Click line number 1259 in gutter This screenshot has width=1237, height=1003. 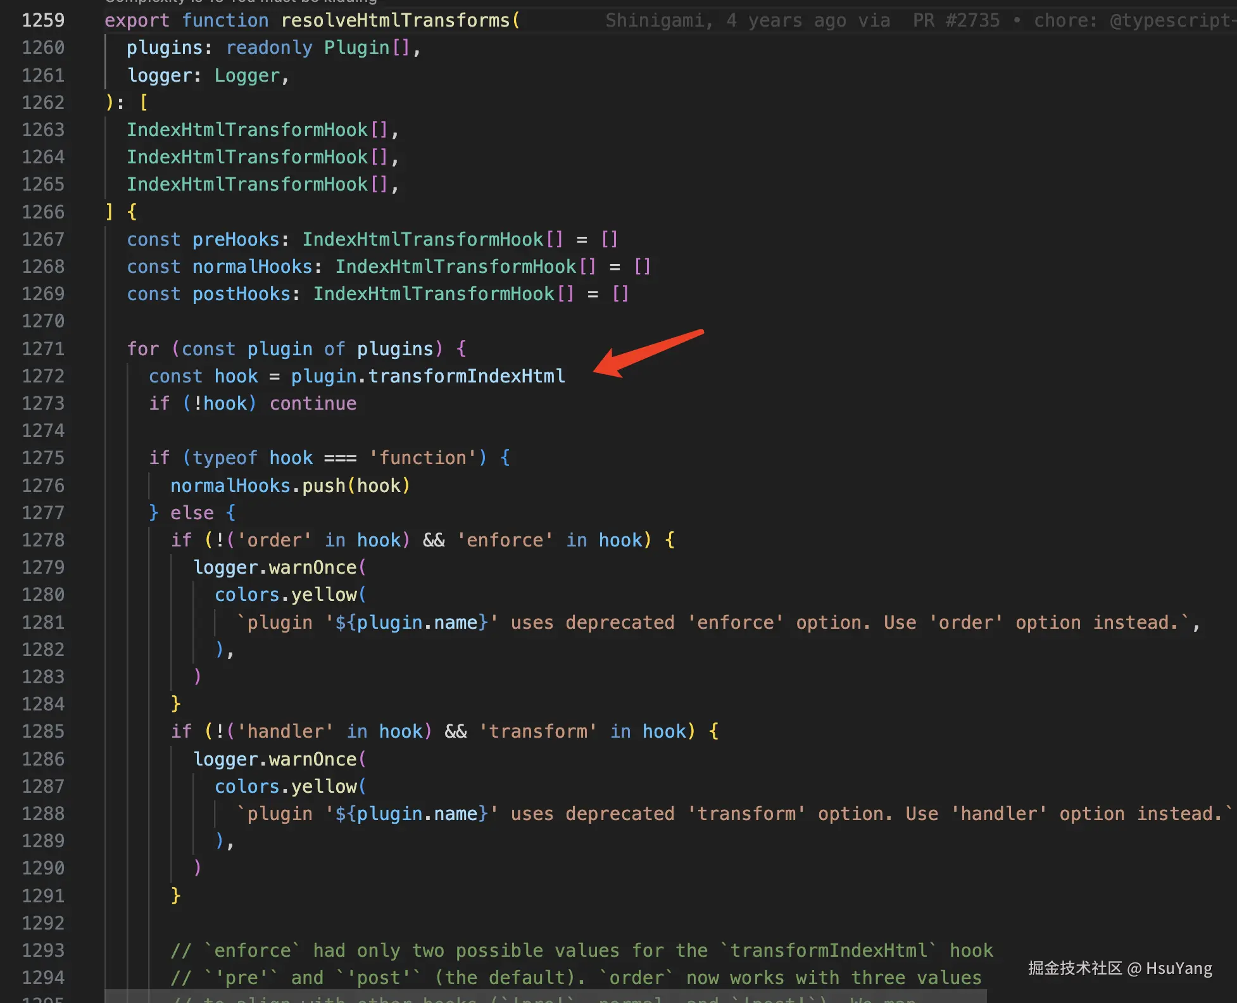[x=43, y=20]
